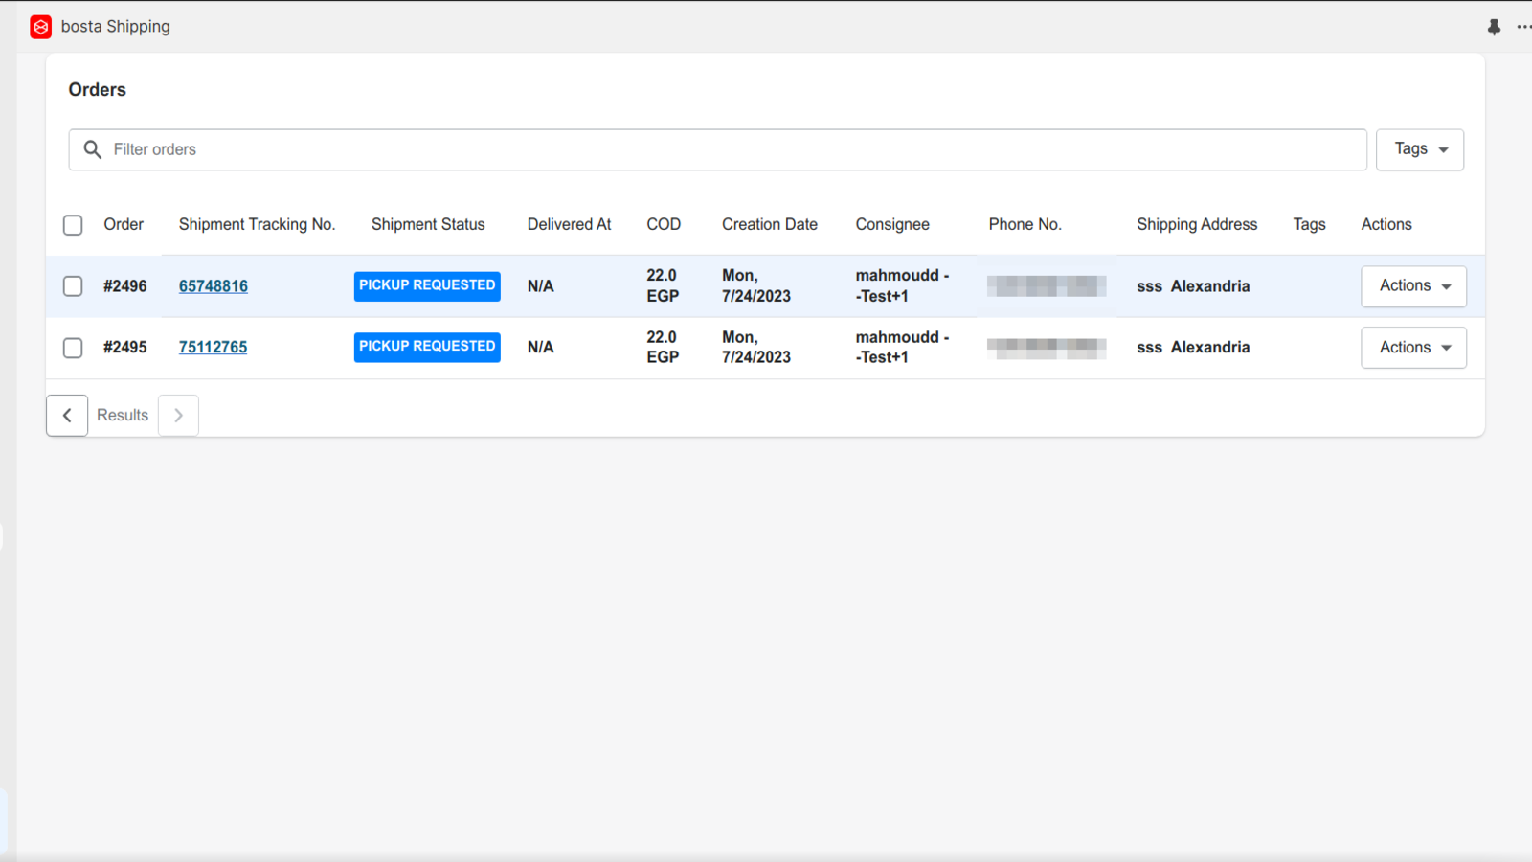This screenshot has width=1532, height=862.
Task: Expand the Tags filter dropdown
Action: click(1419, 149)
